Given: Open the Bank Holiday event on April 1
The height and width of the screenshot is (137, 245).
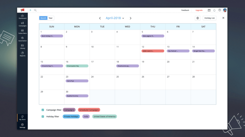Looking at the screenshot, I should 52,36.
